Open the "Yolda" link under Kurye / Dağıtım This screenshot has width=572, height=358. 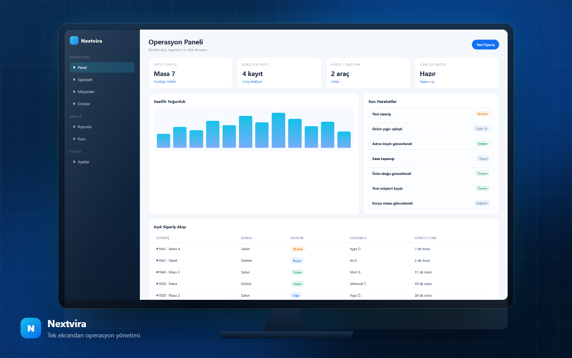[335, 82]
